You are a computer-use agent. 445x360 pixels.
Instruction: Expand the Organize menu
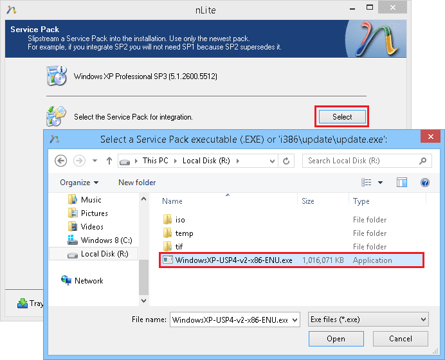point(79,183)
